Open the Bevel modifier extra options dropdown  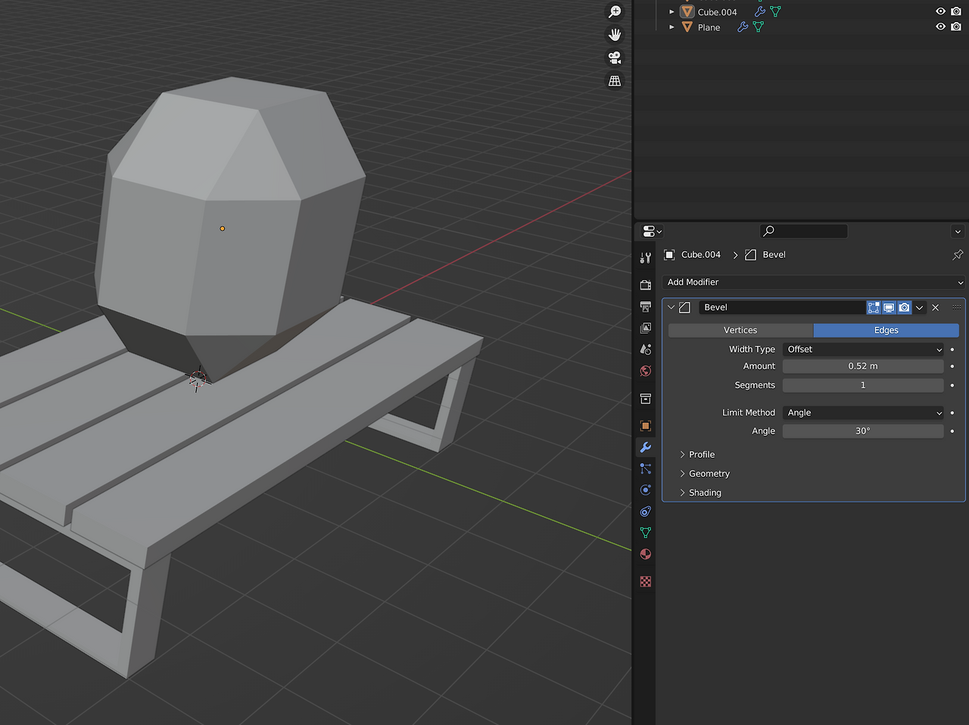point(919,307)
